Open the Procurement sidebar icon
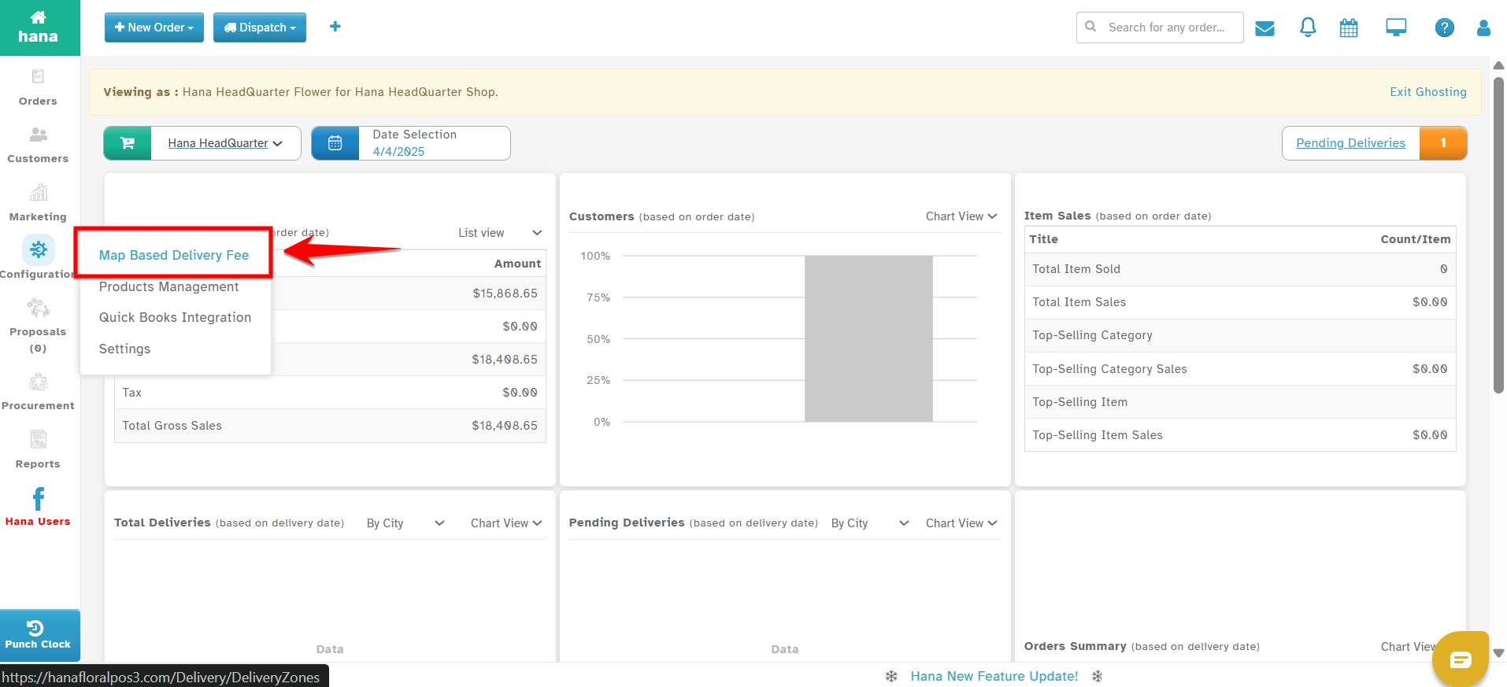Image resolution: width=1507 pixels, height=687 pixels. pyautogui.click(x=38, y=382)
